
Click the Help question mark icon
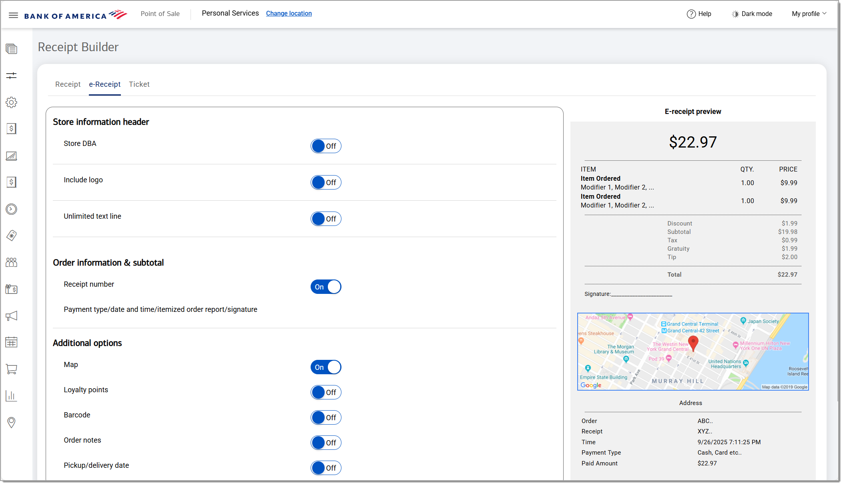click(691, 14)
